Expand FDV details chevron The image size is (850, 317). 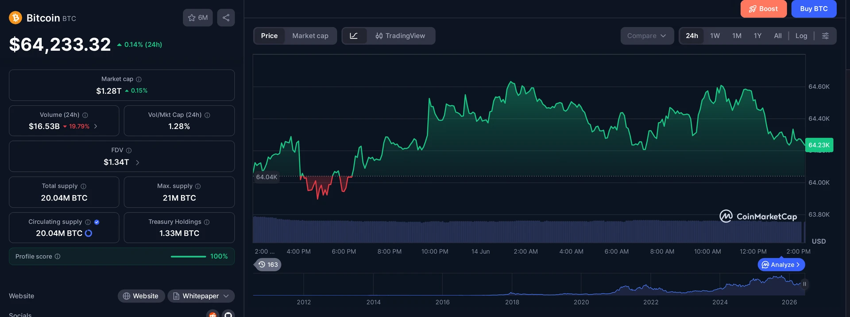(138, 162)
